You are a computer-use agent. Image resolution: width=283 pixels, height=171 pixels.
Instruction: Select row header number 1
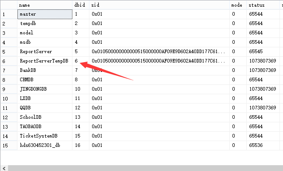click(x=9, y=14)
